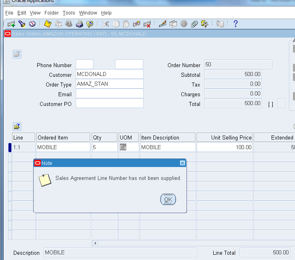
Task: Click the Delete Record red-X icon
Action: (147, 24)
